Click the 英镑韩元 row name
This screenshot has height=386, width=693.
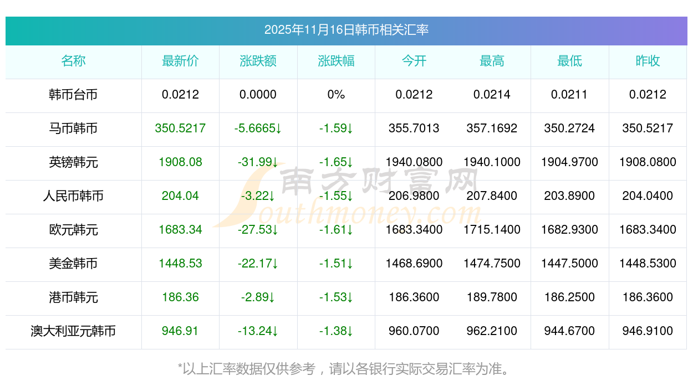(x=73, y=162)
